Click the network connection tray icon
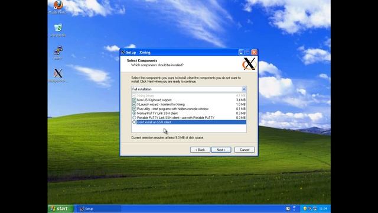 315,208
